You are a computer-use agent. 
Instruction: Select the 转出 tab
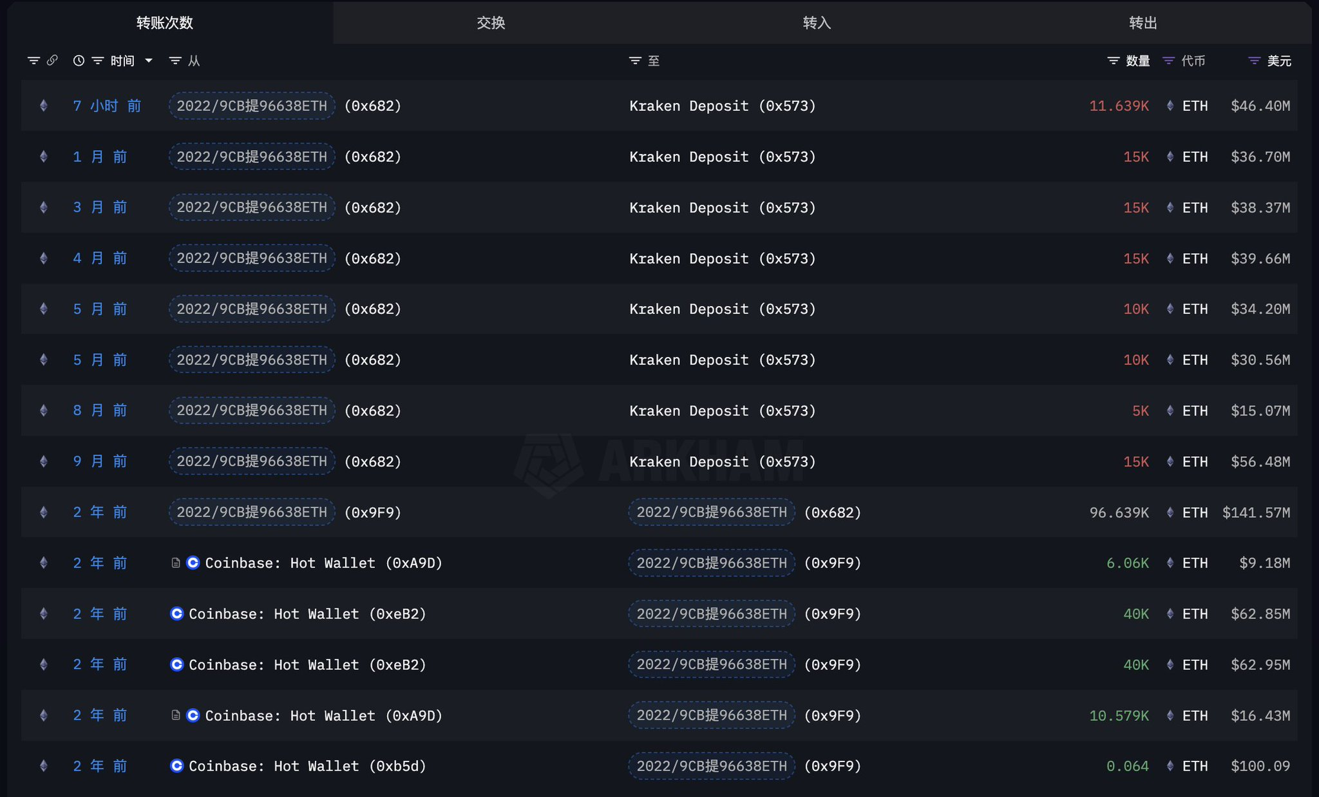click(x=1143, y=23)
